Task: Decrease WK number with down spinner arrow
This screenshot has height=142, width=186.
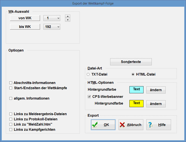Action: [x=67, y=20]
